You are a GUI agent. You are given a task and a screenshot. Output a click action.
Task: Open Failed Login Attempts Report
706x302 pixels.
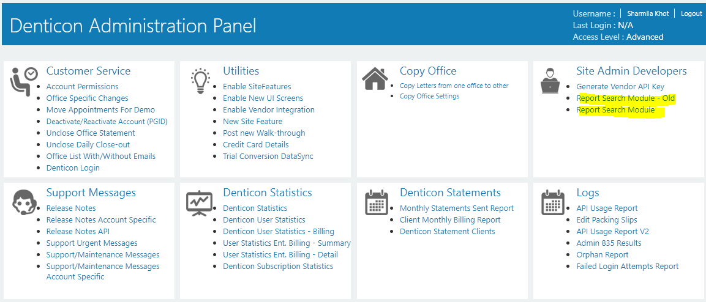(627, 266)
